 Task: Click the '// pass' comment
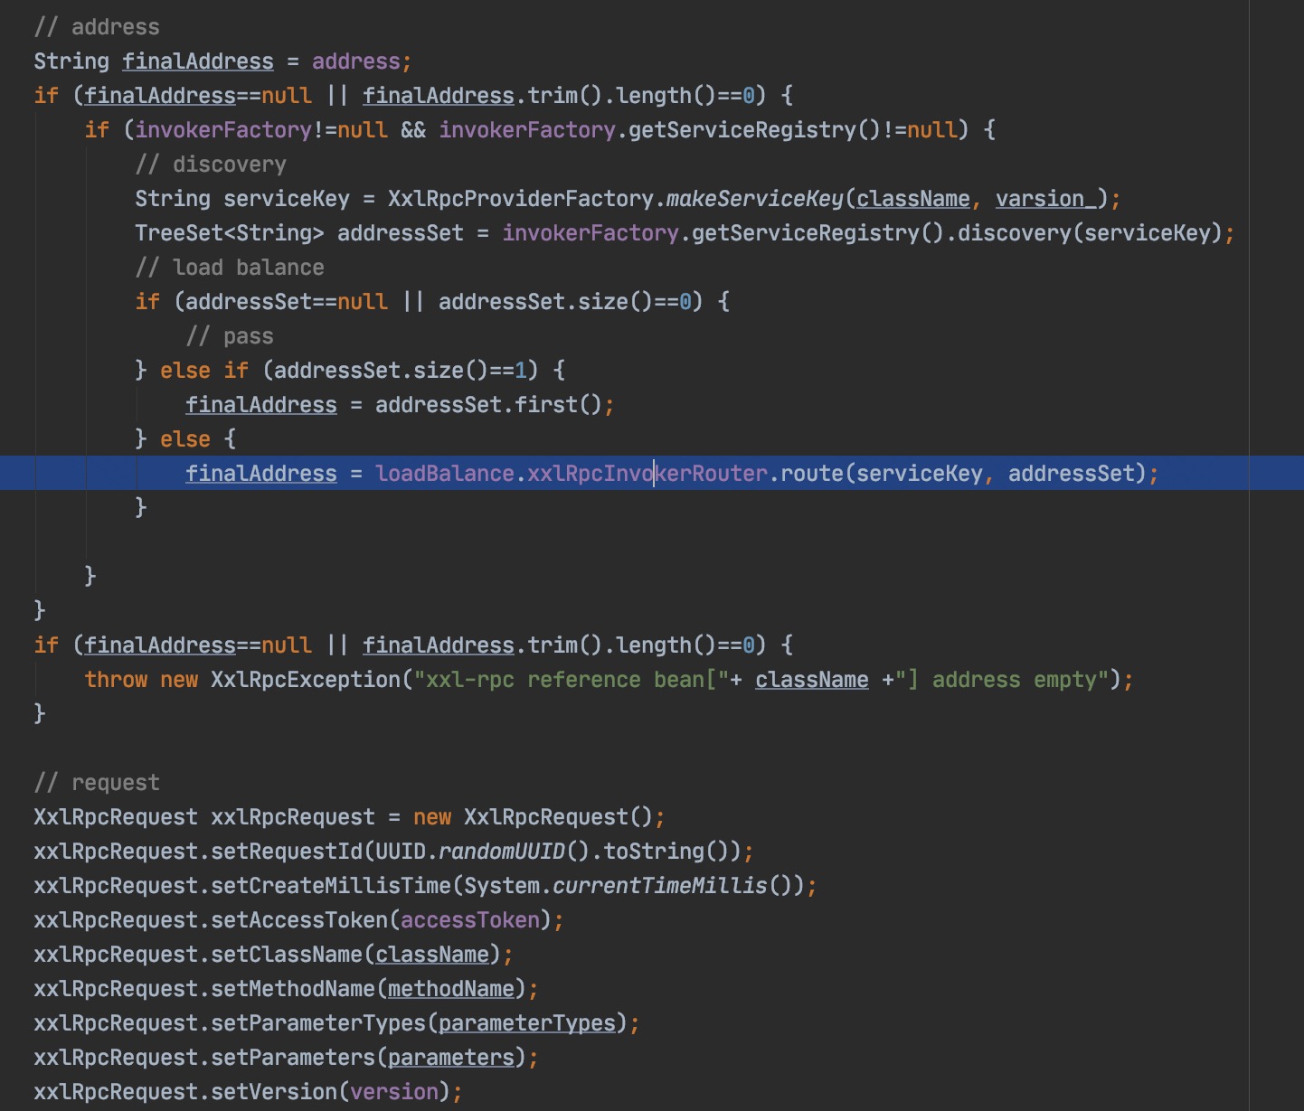(230, 336)
